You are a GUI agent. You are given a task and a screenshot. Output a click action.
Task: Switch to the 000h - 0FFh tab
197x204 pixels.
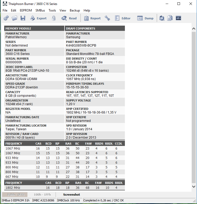click(15, 195)
